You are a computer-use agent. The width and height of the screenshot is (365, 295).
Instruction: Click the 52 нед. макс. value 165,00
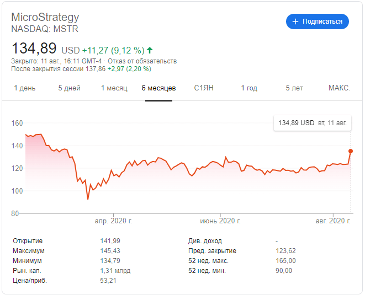click(285, 261)
